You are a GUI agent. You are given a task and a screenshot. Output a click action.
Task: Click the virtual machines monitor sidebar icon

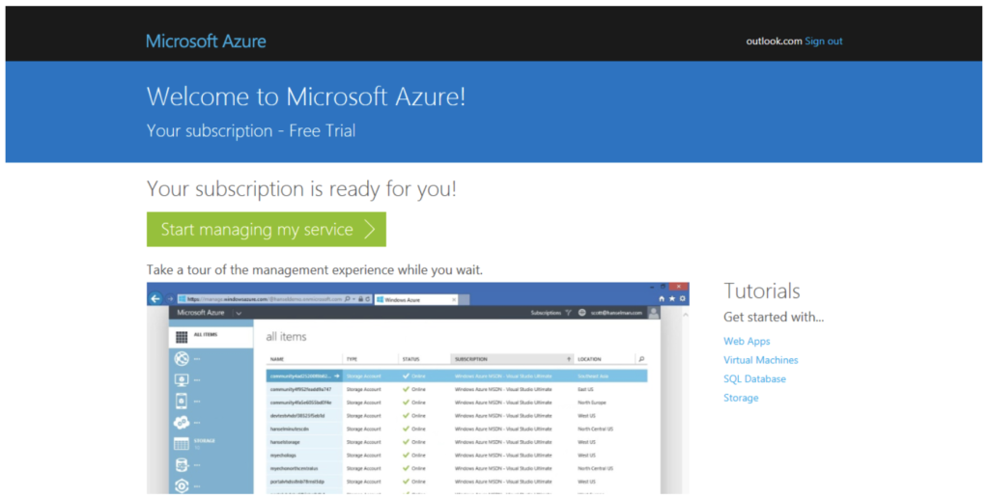point(182,380)
